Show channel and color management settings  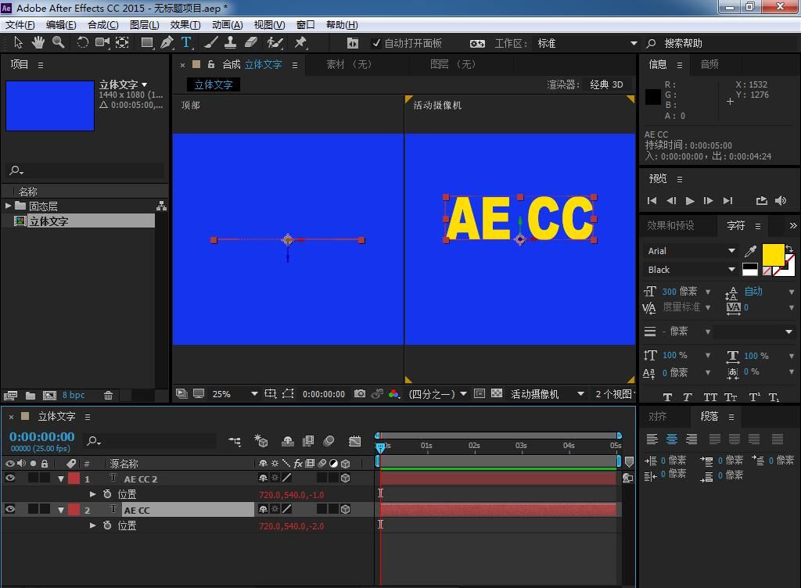pos(394,393)
